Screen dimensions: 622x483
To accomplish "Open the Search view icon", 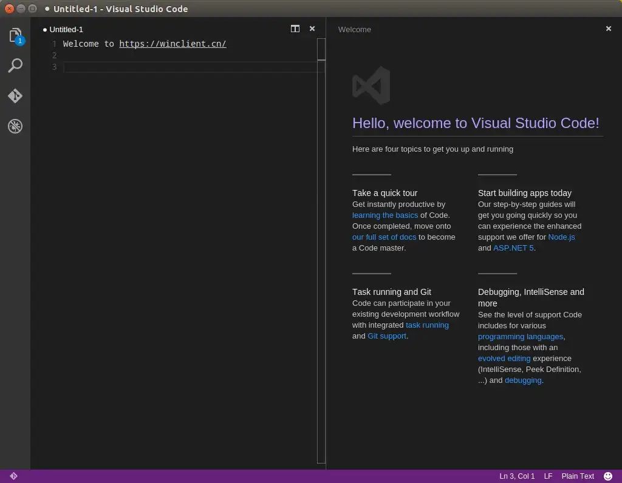I will click(15, 66).
